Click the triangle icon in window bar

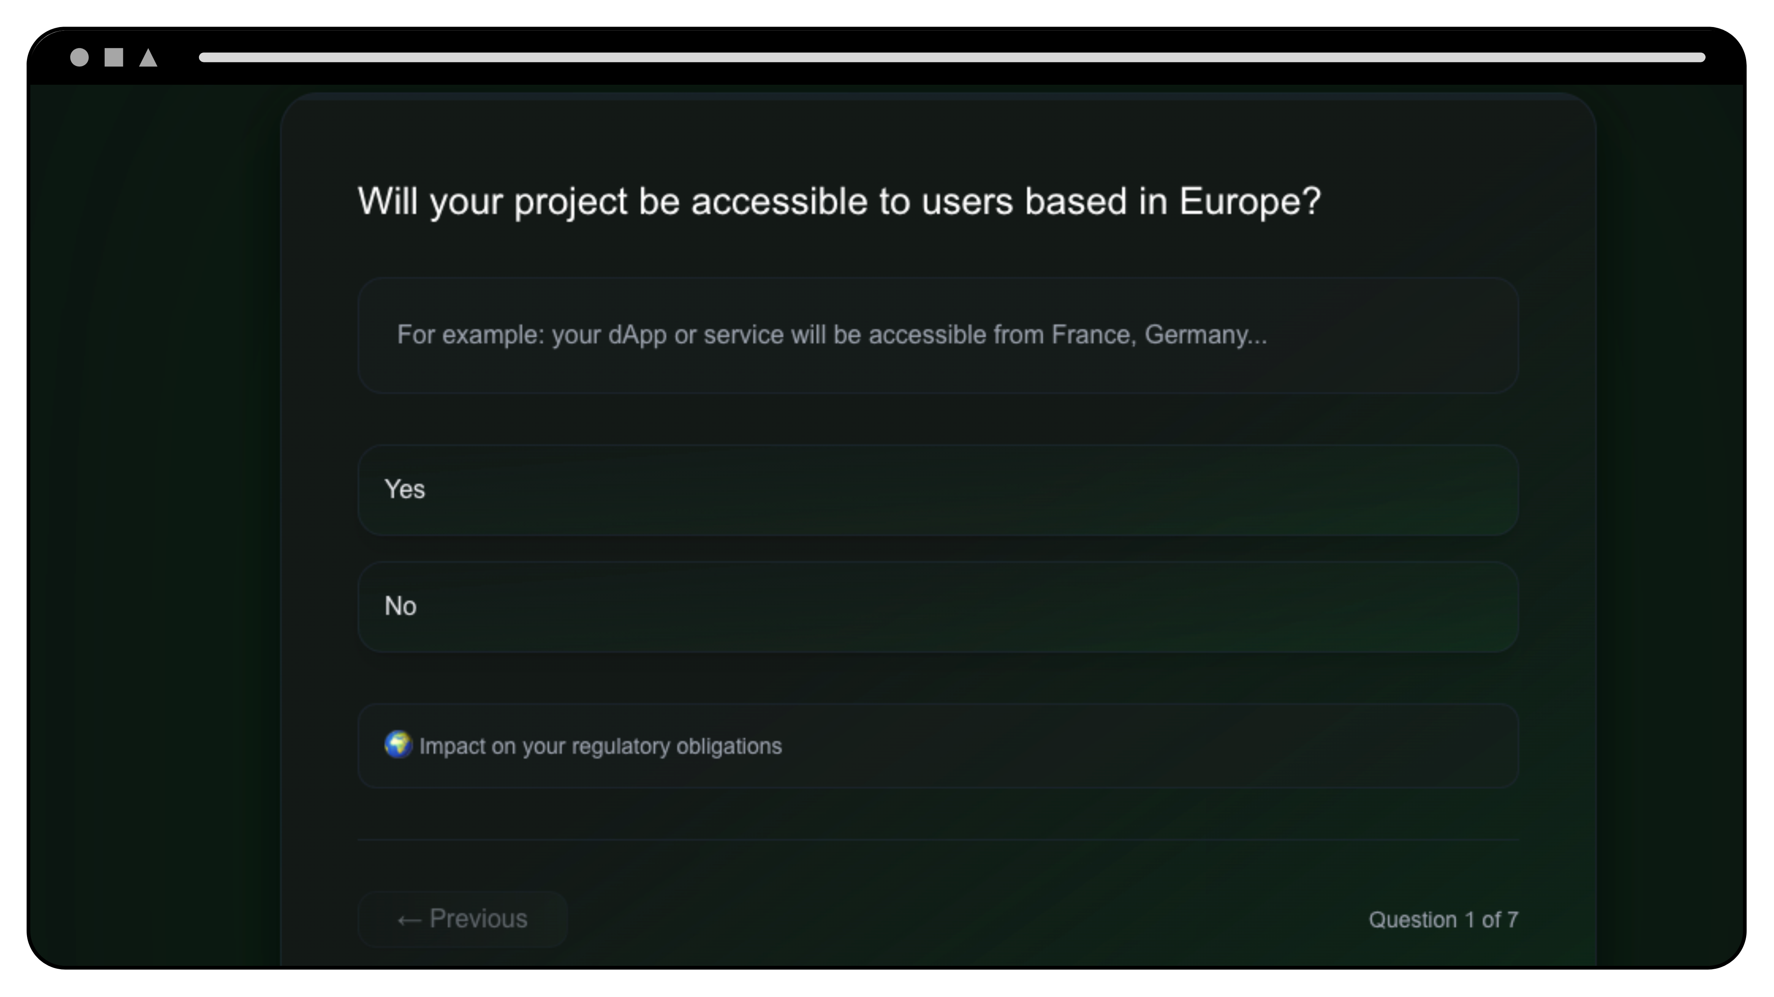(148, 57)
